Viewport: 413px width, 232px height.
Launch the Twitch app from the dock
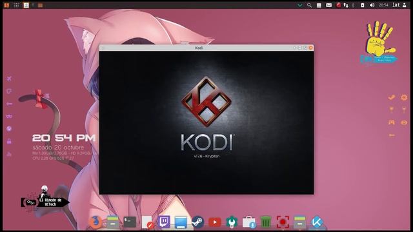pos(164,222)
